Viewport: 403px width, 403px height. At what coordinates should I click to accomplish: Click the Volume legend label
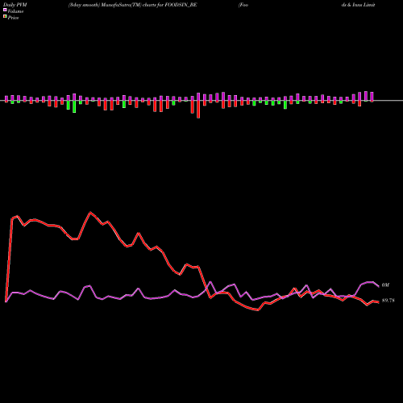(x=15, y=11)
